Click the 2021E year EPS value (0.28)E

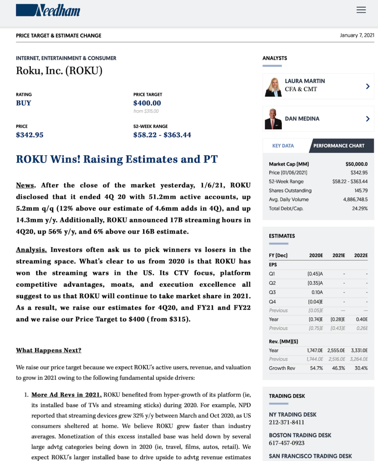(x=338, y=319)
